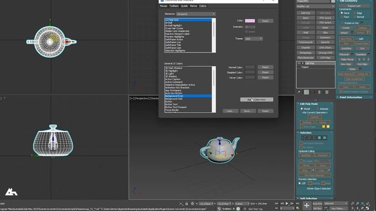Select Element sub-object level icon
The image size is (376, 211).
click(325, 138)
